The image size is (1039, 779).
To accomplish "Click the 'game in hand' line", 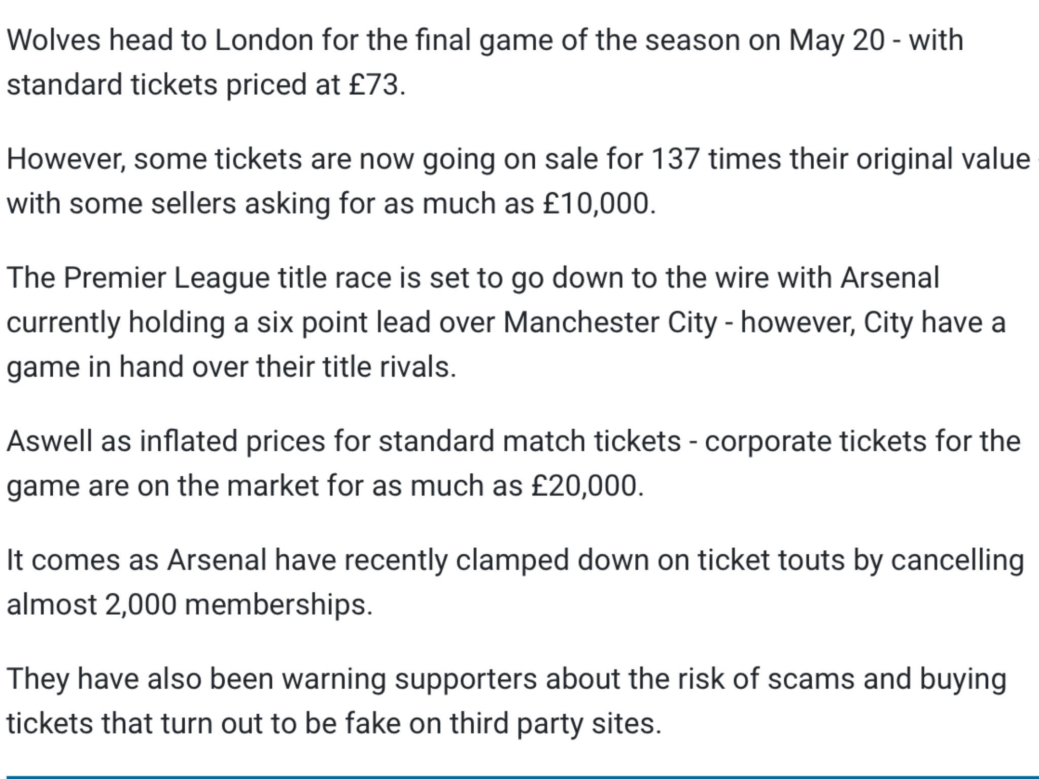I will click(231, 367).
